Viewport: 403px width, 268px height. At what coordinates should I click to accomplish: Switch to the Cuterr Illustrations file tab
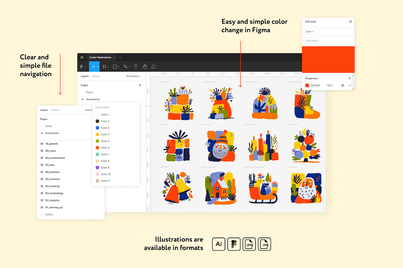tap(100, 57)
